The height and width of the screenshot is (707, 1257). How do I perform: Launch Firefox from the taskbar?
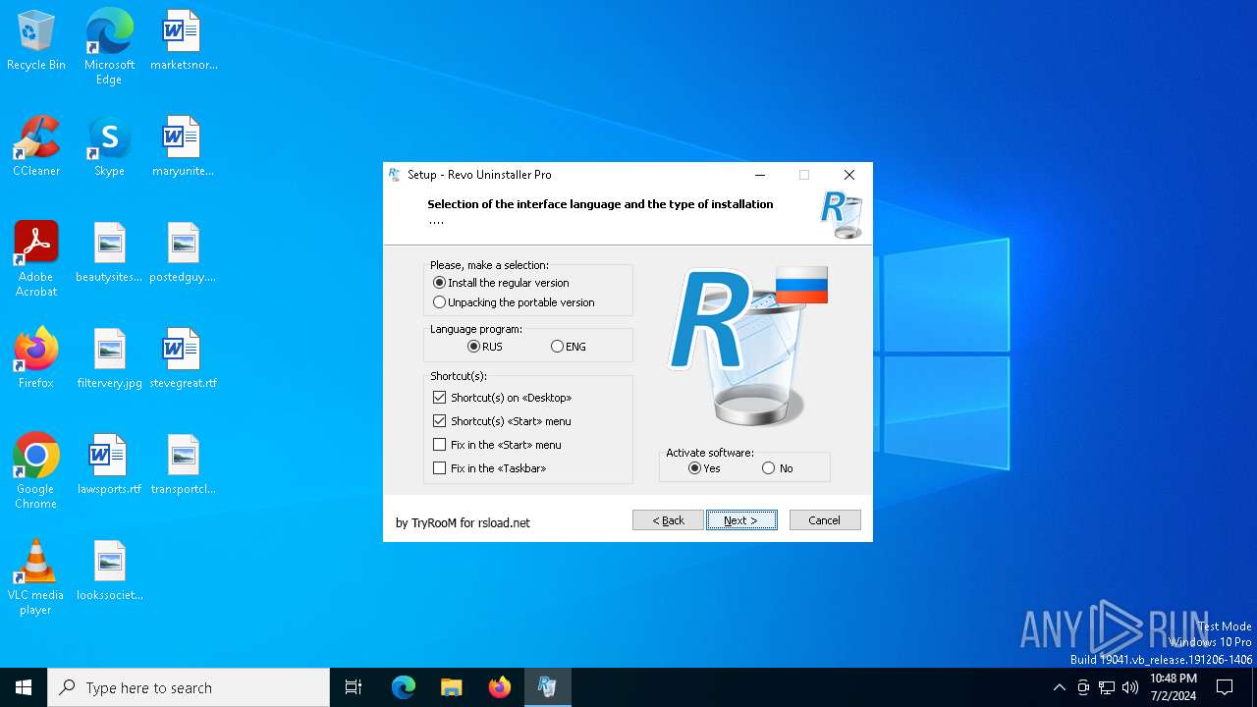(499, 687)
